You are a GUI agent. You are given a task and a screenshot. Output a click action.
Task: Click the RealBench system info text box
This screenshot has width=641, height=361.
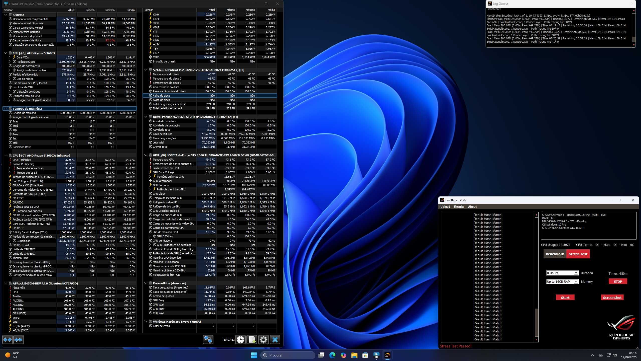tap(588, 226)
